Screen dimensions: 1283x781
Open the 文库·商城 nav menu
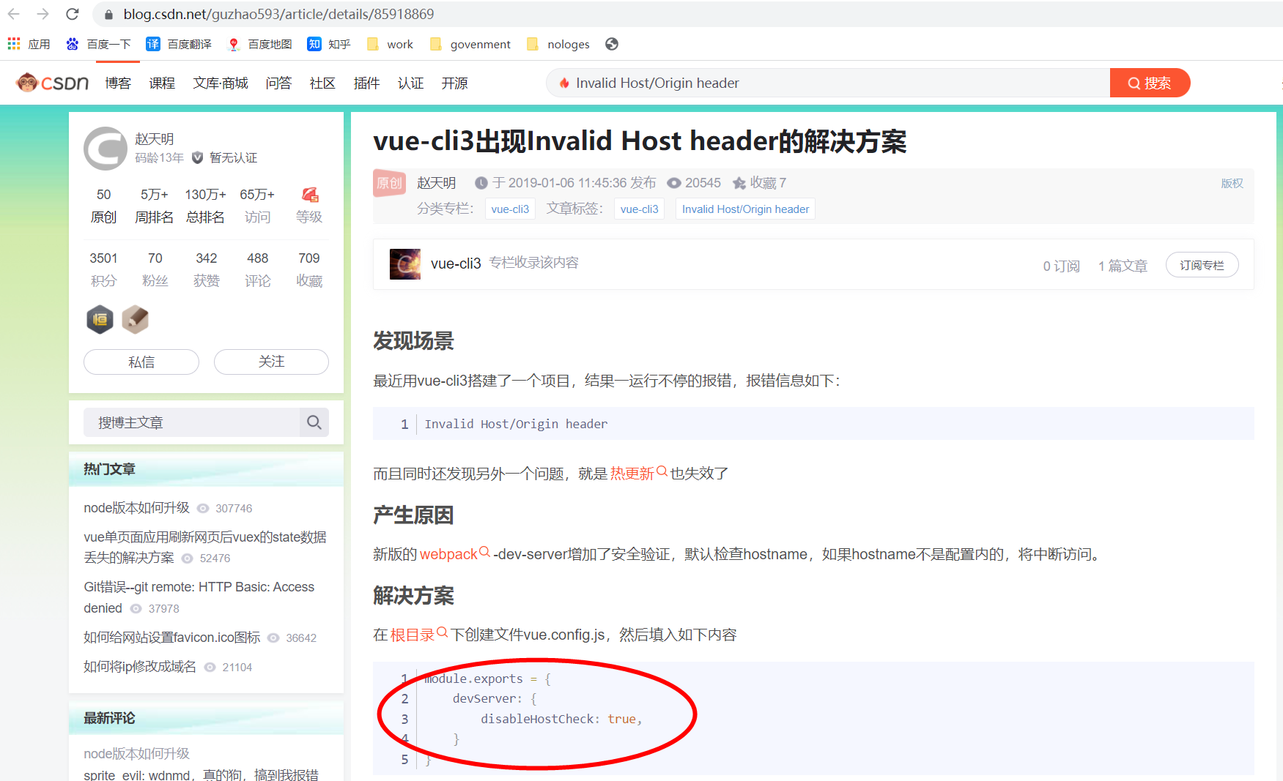click(x=221, y=83)
